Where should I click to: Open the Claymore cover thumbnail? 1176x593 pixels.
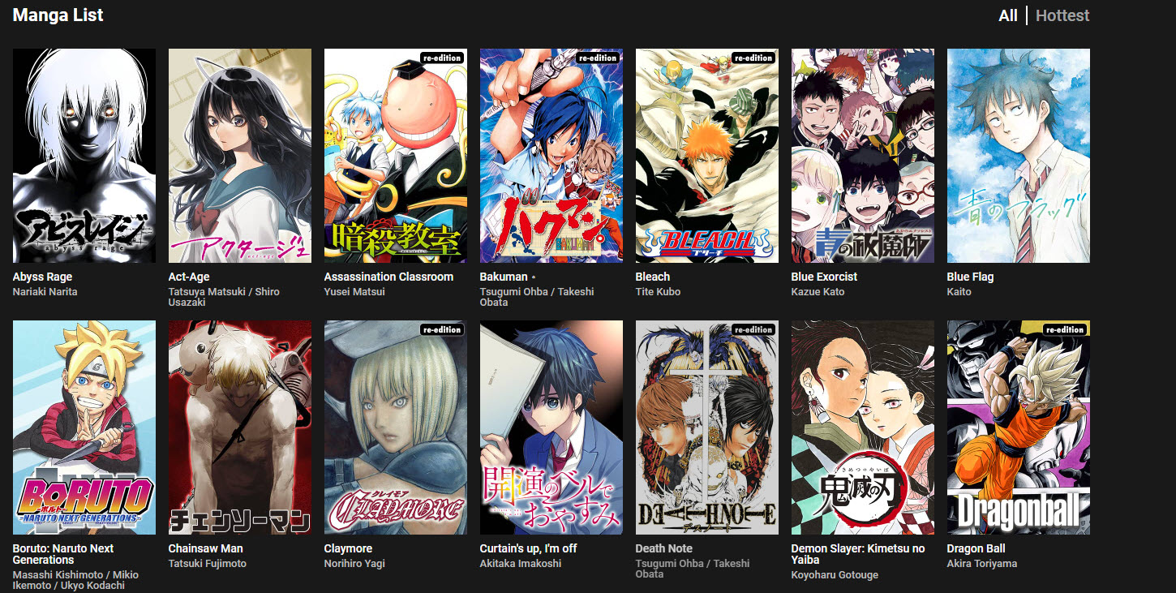pyautogui.click(x=396, y=428)
